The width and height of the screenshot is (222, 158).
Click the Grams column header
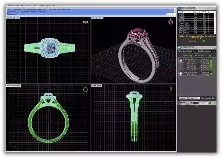point(195,12)
